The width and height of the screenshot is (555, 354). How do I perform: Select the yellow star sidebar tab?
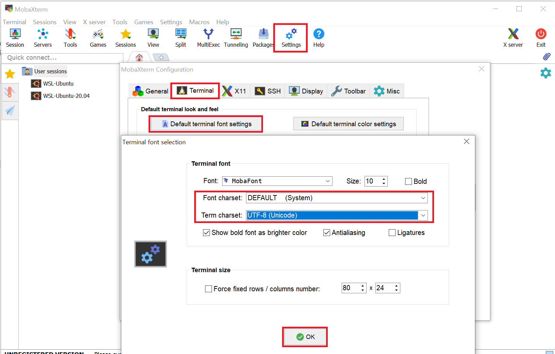[10, 74]
